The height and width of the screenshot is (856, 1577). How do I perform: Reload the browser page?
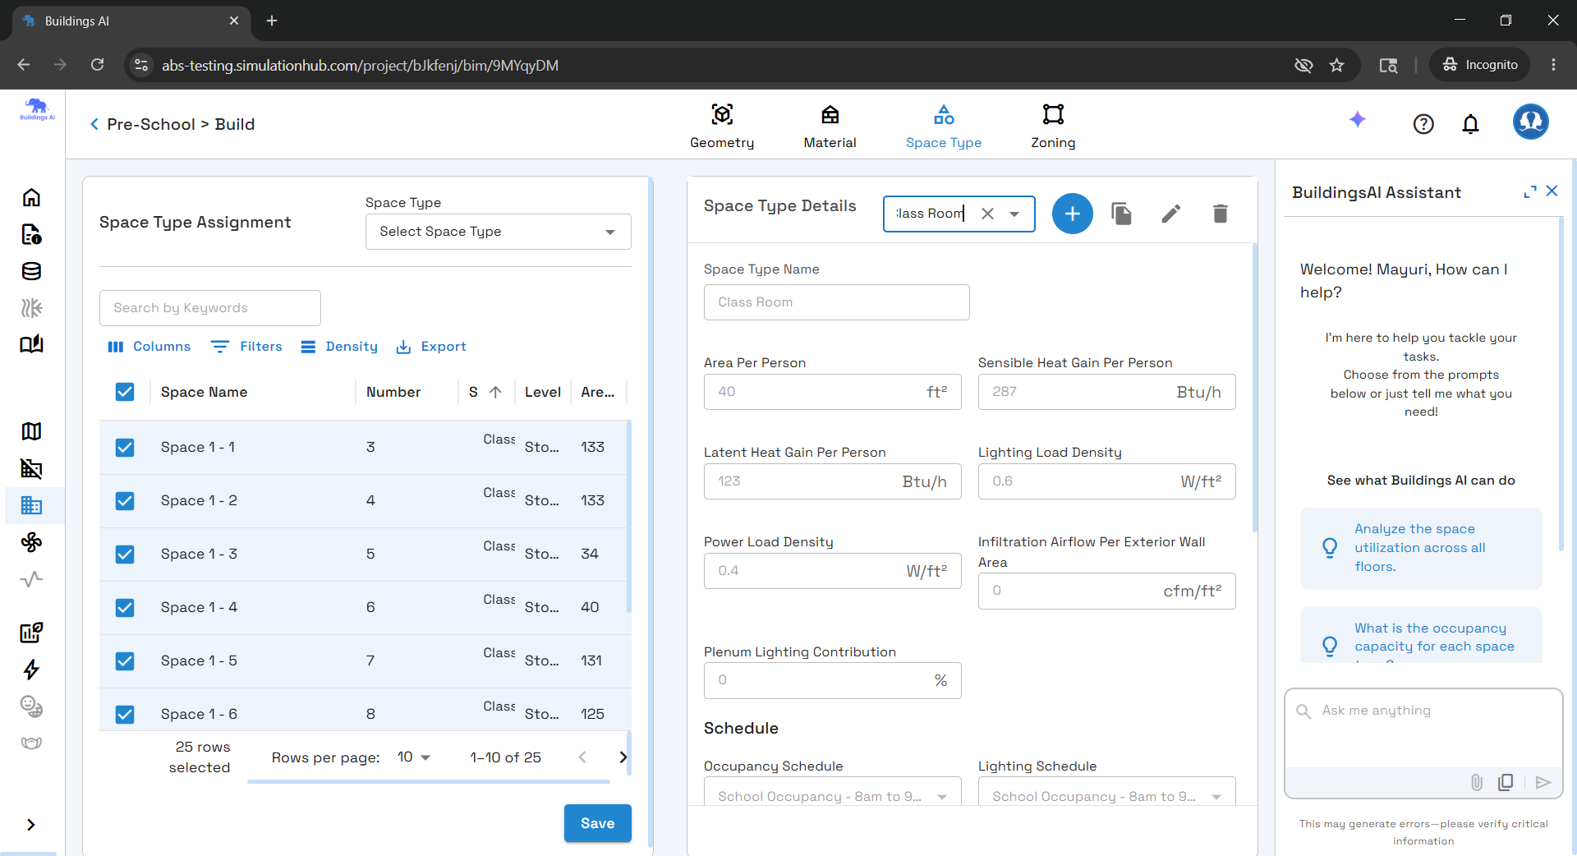pos(97,65)
